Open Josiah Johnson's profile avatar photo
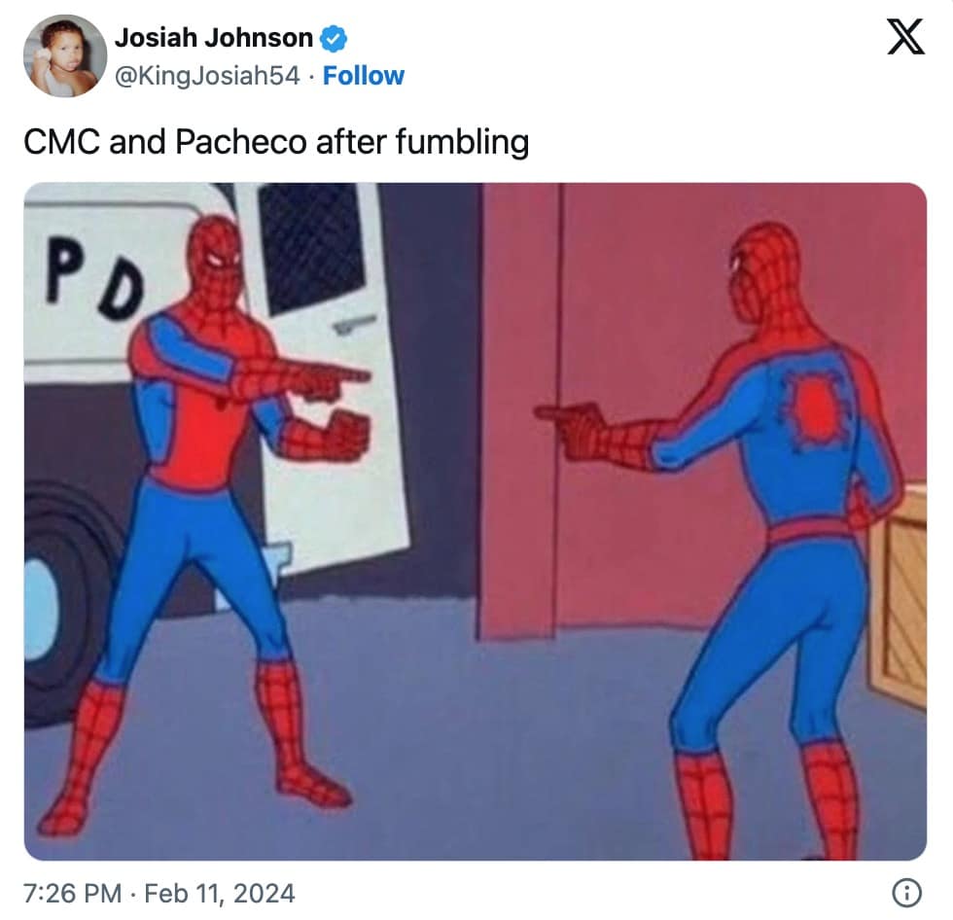The image size is (953, 920). coord(64,55)
